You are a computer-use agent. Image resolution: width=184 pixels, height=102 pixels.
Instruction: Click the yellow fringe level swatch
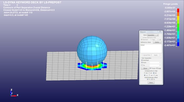point(178,18)
